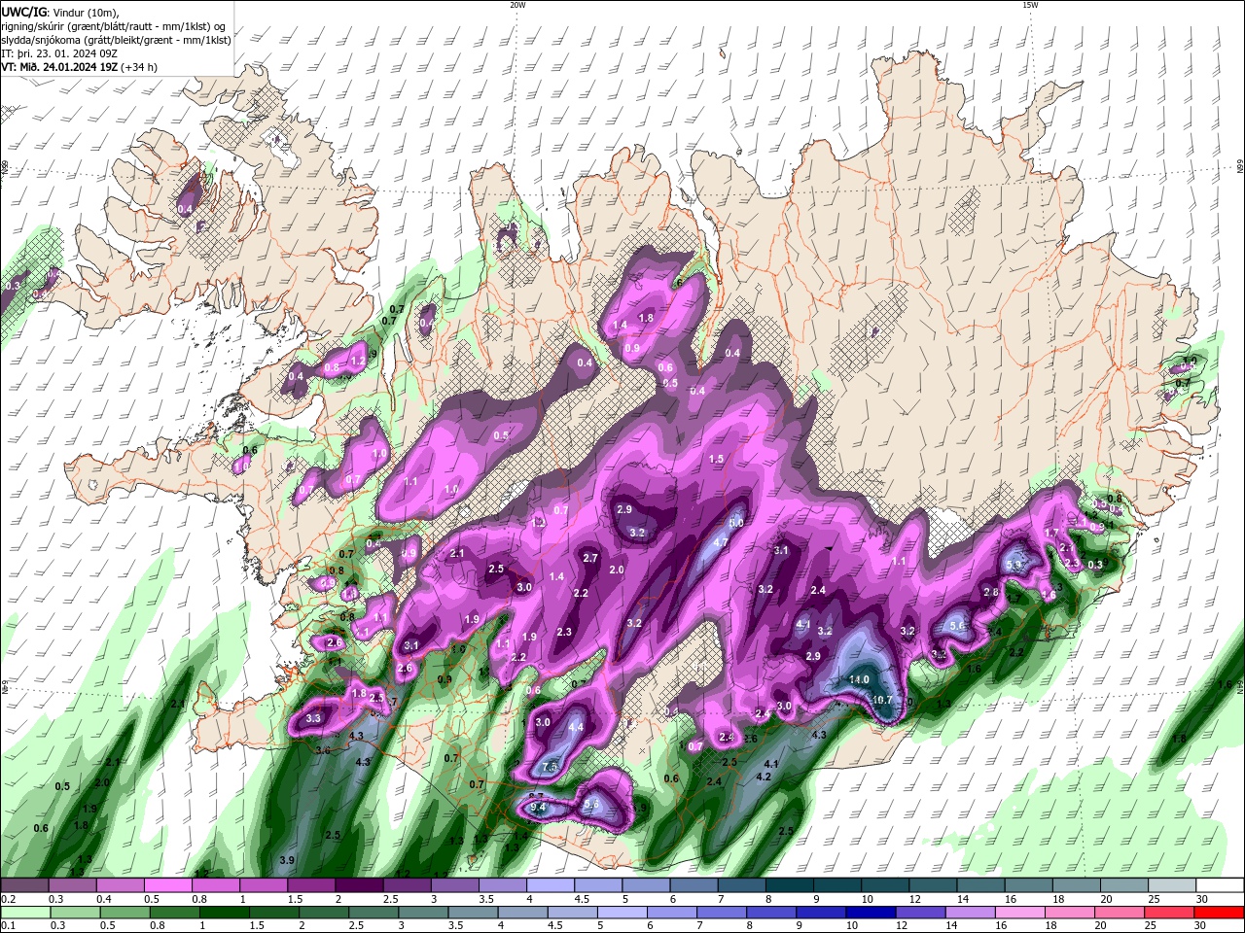The image size is (1245, 933).
Task: Click the 0.2 label on the upper legend
Action: (x=9, y=900)
